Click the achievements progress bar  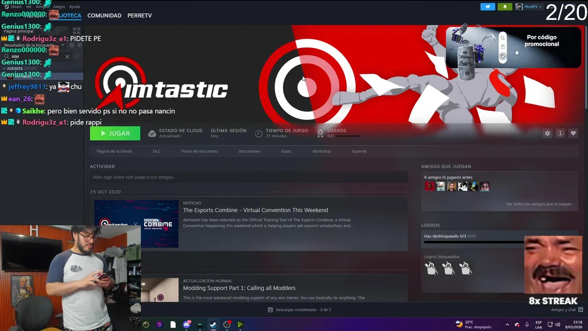tap(474, 242)
